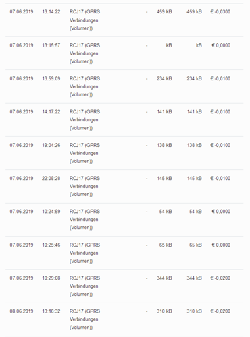Click the 145 kB data volume

(164, 179)
